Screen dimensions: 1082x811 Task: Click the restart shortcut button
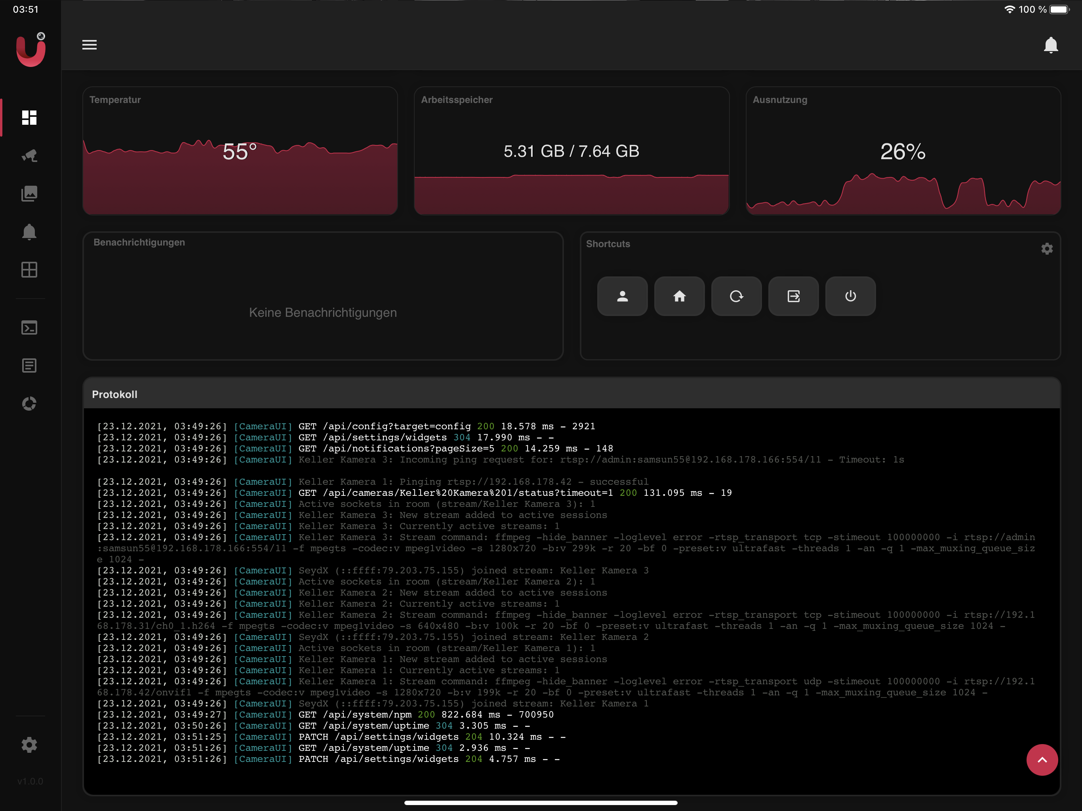[736, 296]
